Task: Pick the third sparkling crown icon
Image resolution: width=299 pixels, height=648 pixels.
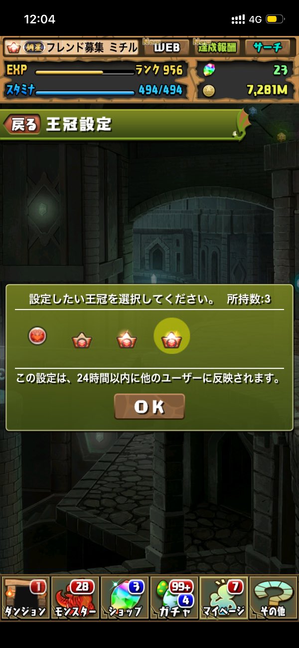Action: (x=127, y=339)
